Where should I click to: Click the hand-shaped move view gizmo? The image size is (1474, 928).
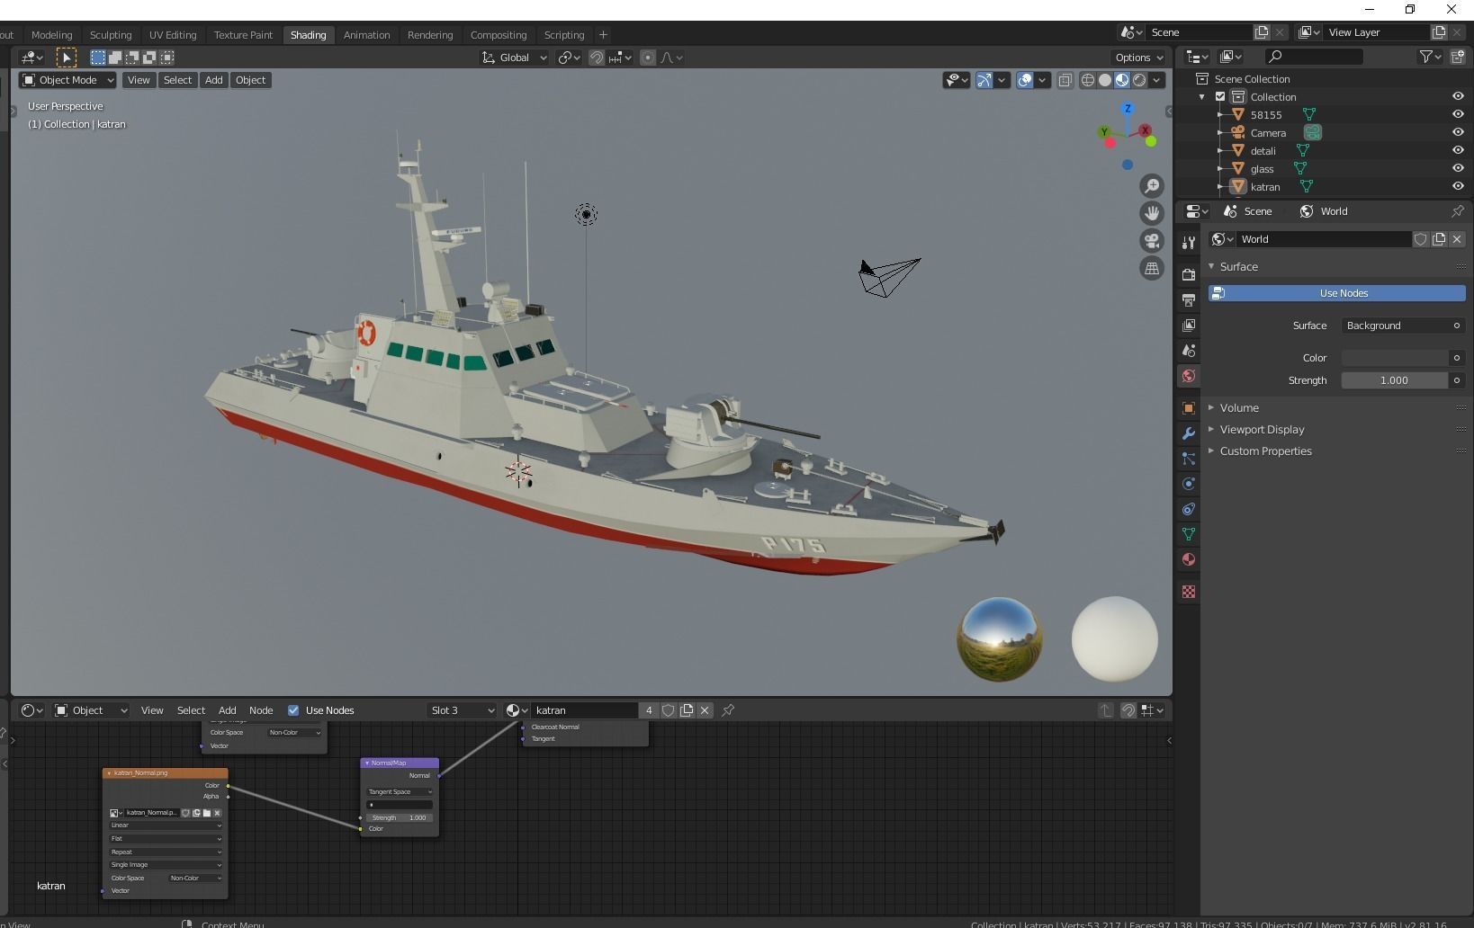[1152, 213]
